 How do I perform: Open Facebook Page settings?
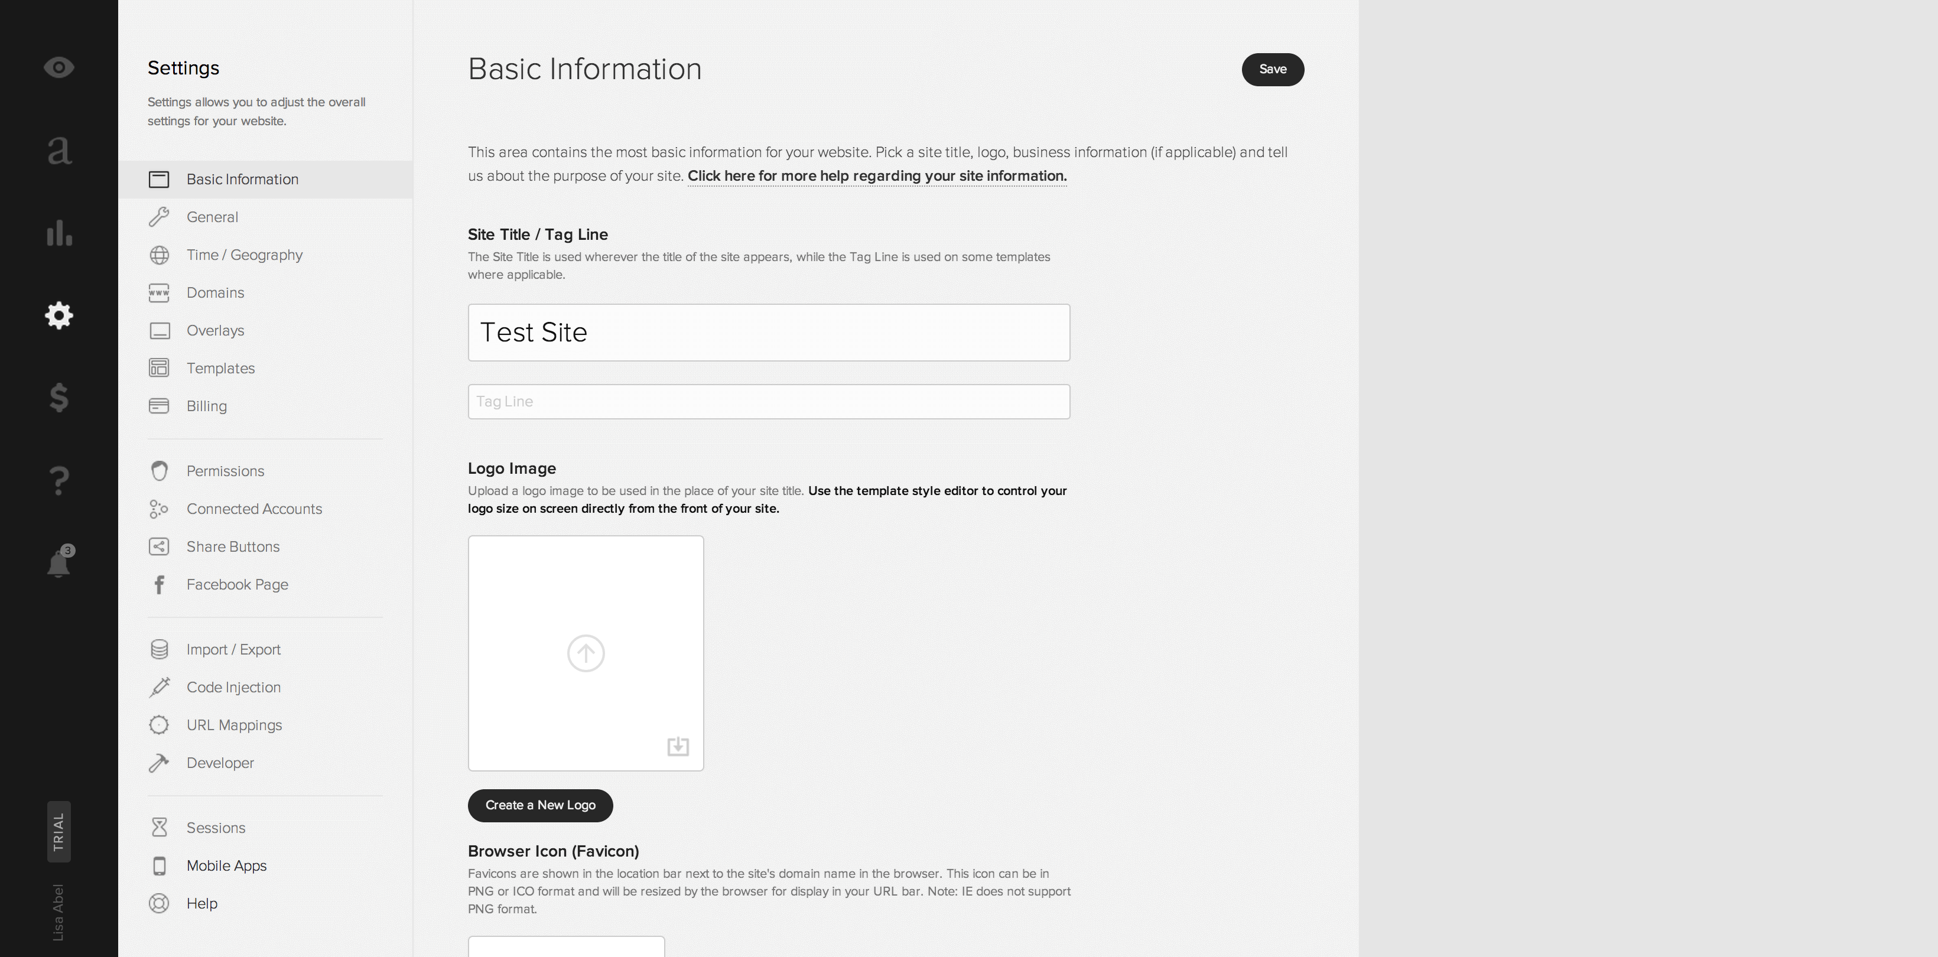click(x=237, y=585)
